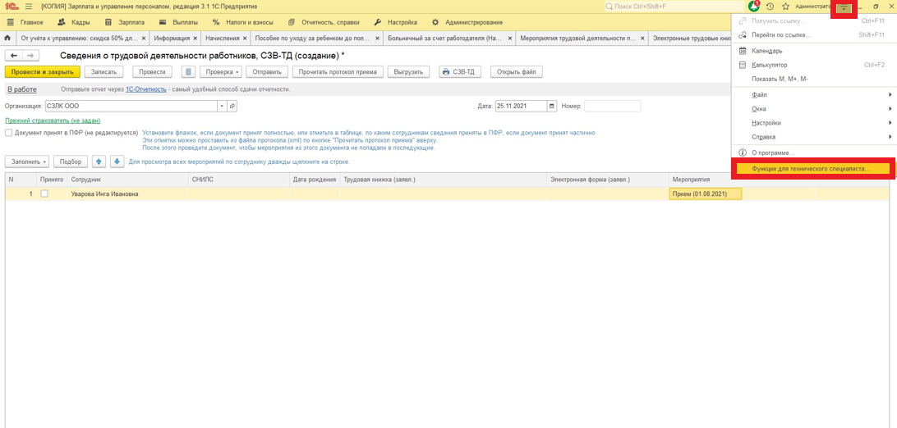Go to the home start page icon
Viewport: 897px width, 428px height.
tap(7, 39)
